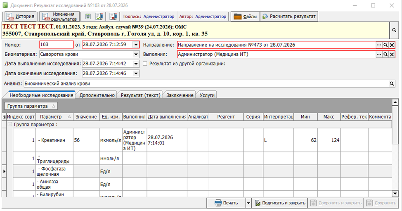402x211 pixels.
Task: Toggle Результат из другой организации checkbox
Action: [x=145, y=64]
